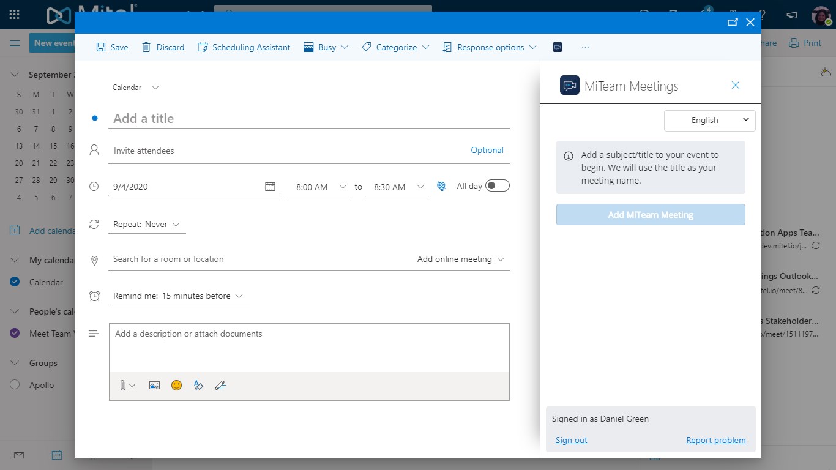Viewport: 836px width, 470px height.
Task: Open the weather forecast icon
Action: pyautogui.click(x=825, y=73)
